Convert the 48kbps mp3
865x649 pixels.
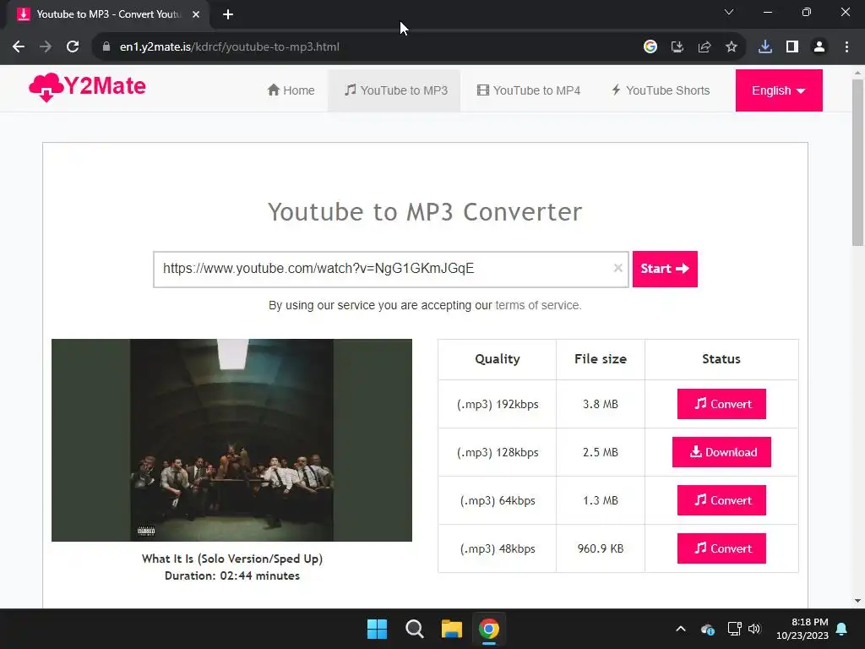click(721, 548)
